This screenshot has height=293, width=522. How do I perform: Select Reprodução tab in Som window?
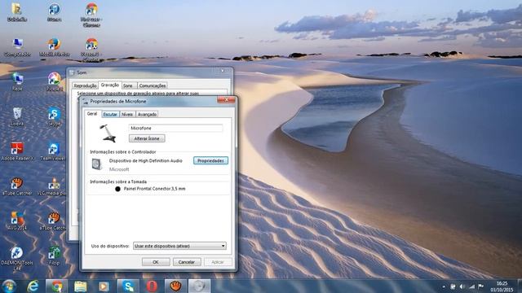(85, 85)
